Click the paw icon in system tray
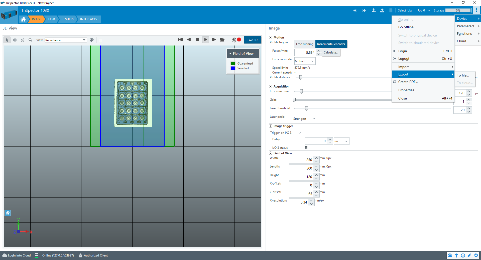Image resolution: width=481 pixels, height=260 pixels. coord(450,255)
